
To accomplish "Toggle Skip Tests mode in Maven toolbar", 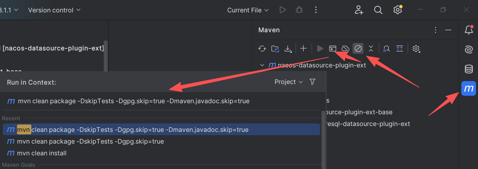I will 358,49.
